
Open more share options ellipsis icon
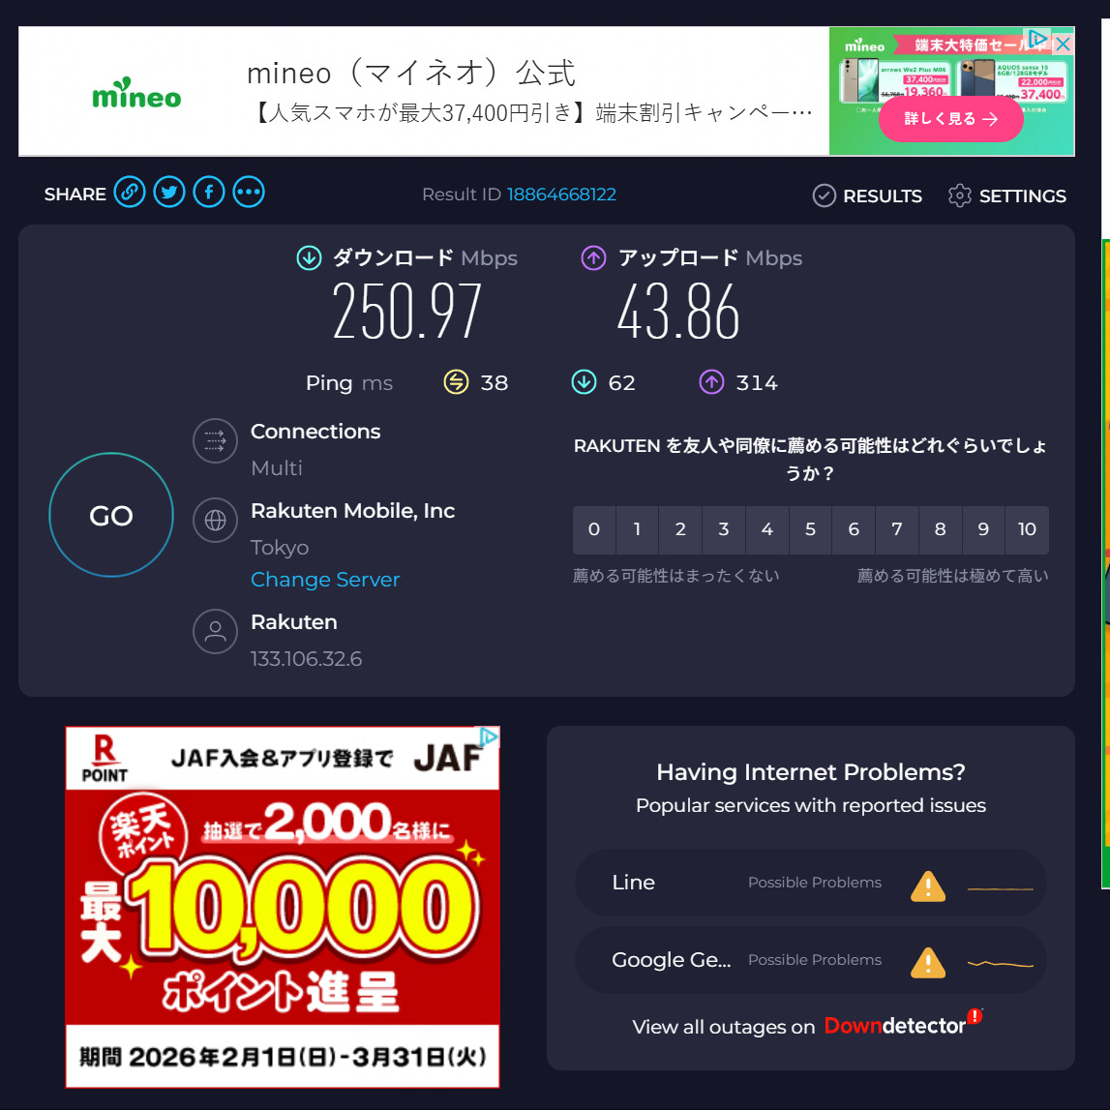249,192
